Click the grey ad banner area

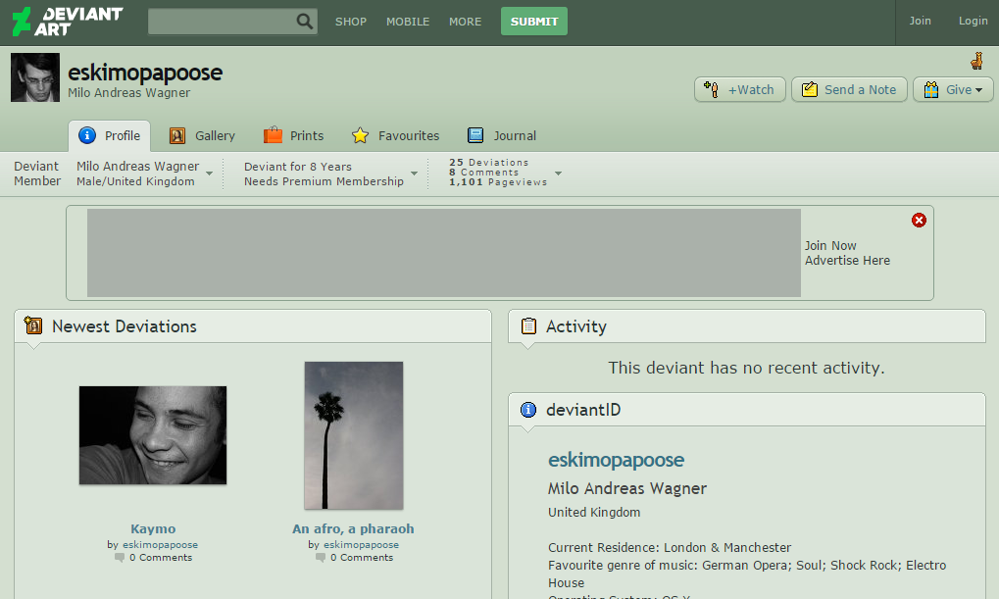click(444, 253)
